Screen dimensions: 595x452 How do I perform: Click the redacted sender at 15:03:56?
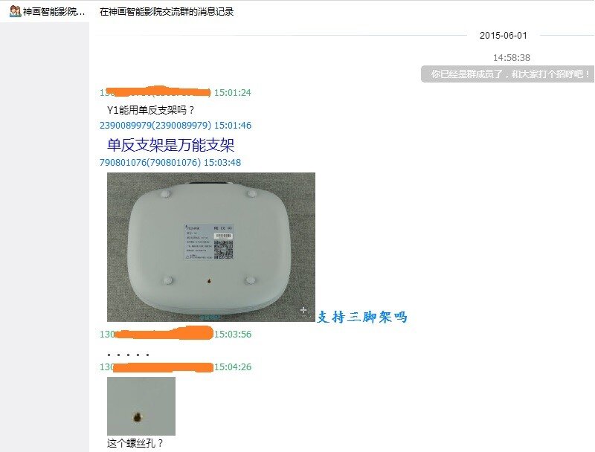(x=156, y=334)
